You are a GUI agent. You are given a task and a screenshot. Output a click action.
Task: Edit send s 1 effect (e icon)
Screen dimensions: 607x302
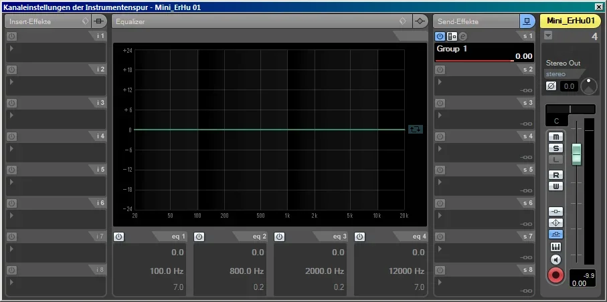[463, 36]
